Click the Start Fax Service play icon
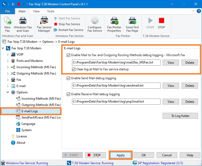Screen dimensions: 202x166 point(56,18)
